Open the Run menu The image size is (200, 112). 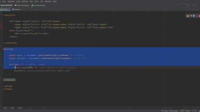31,2
